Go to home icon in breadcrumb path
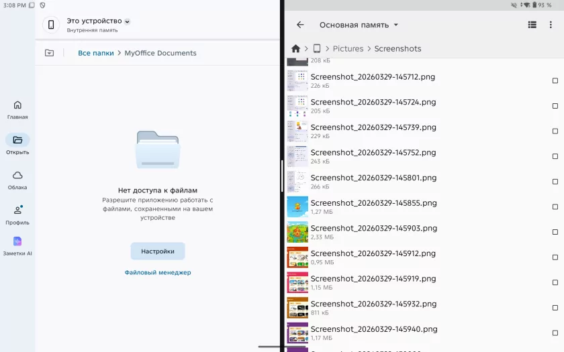The image size is (564, 352). pos(295,49)
